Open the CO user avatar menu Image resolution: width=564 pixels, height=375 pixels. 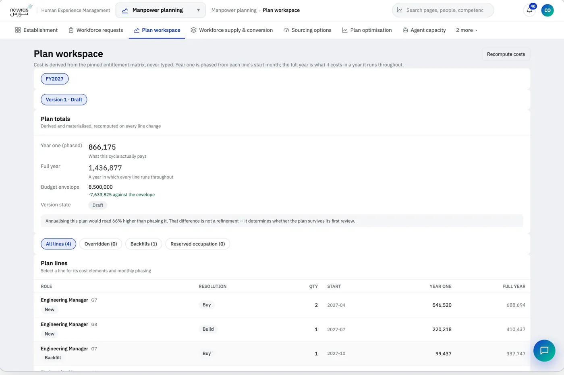click(x=547, y=10)
